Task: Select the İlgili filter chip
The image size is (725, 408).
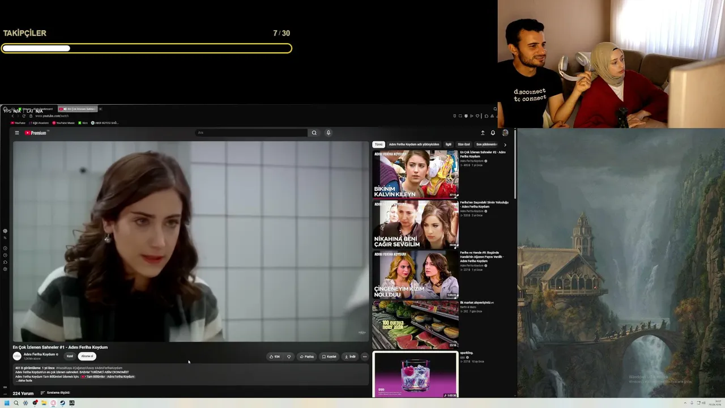Action: click(x=449, y=144)
